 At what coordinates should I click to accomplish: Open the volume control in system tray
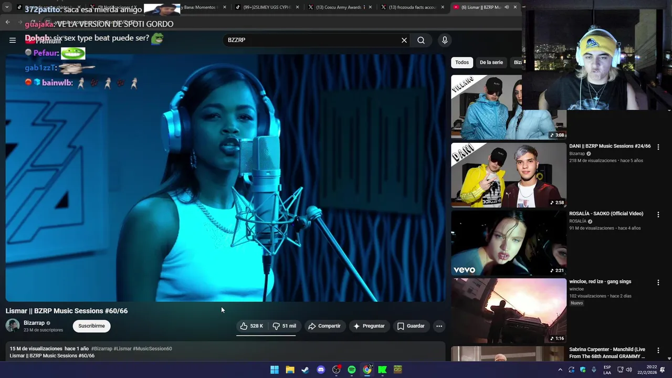click(x=629, y=370)
